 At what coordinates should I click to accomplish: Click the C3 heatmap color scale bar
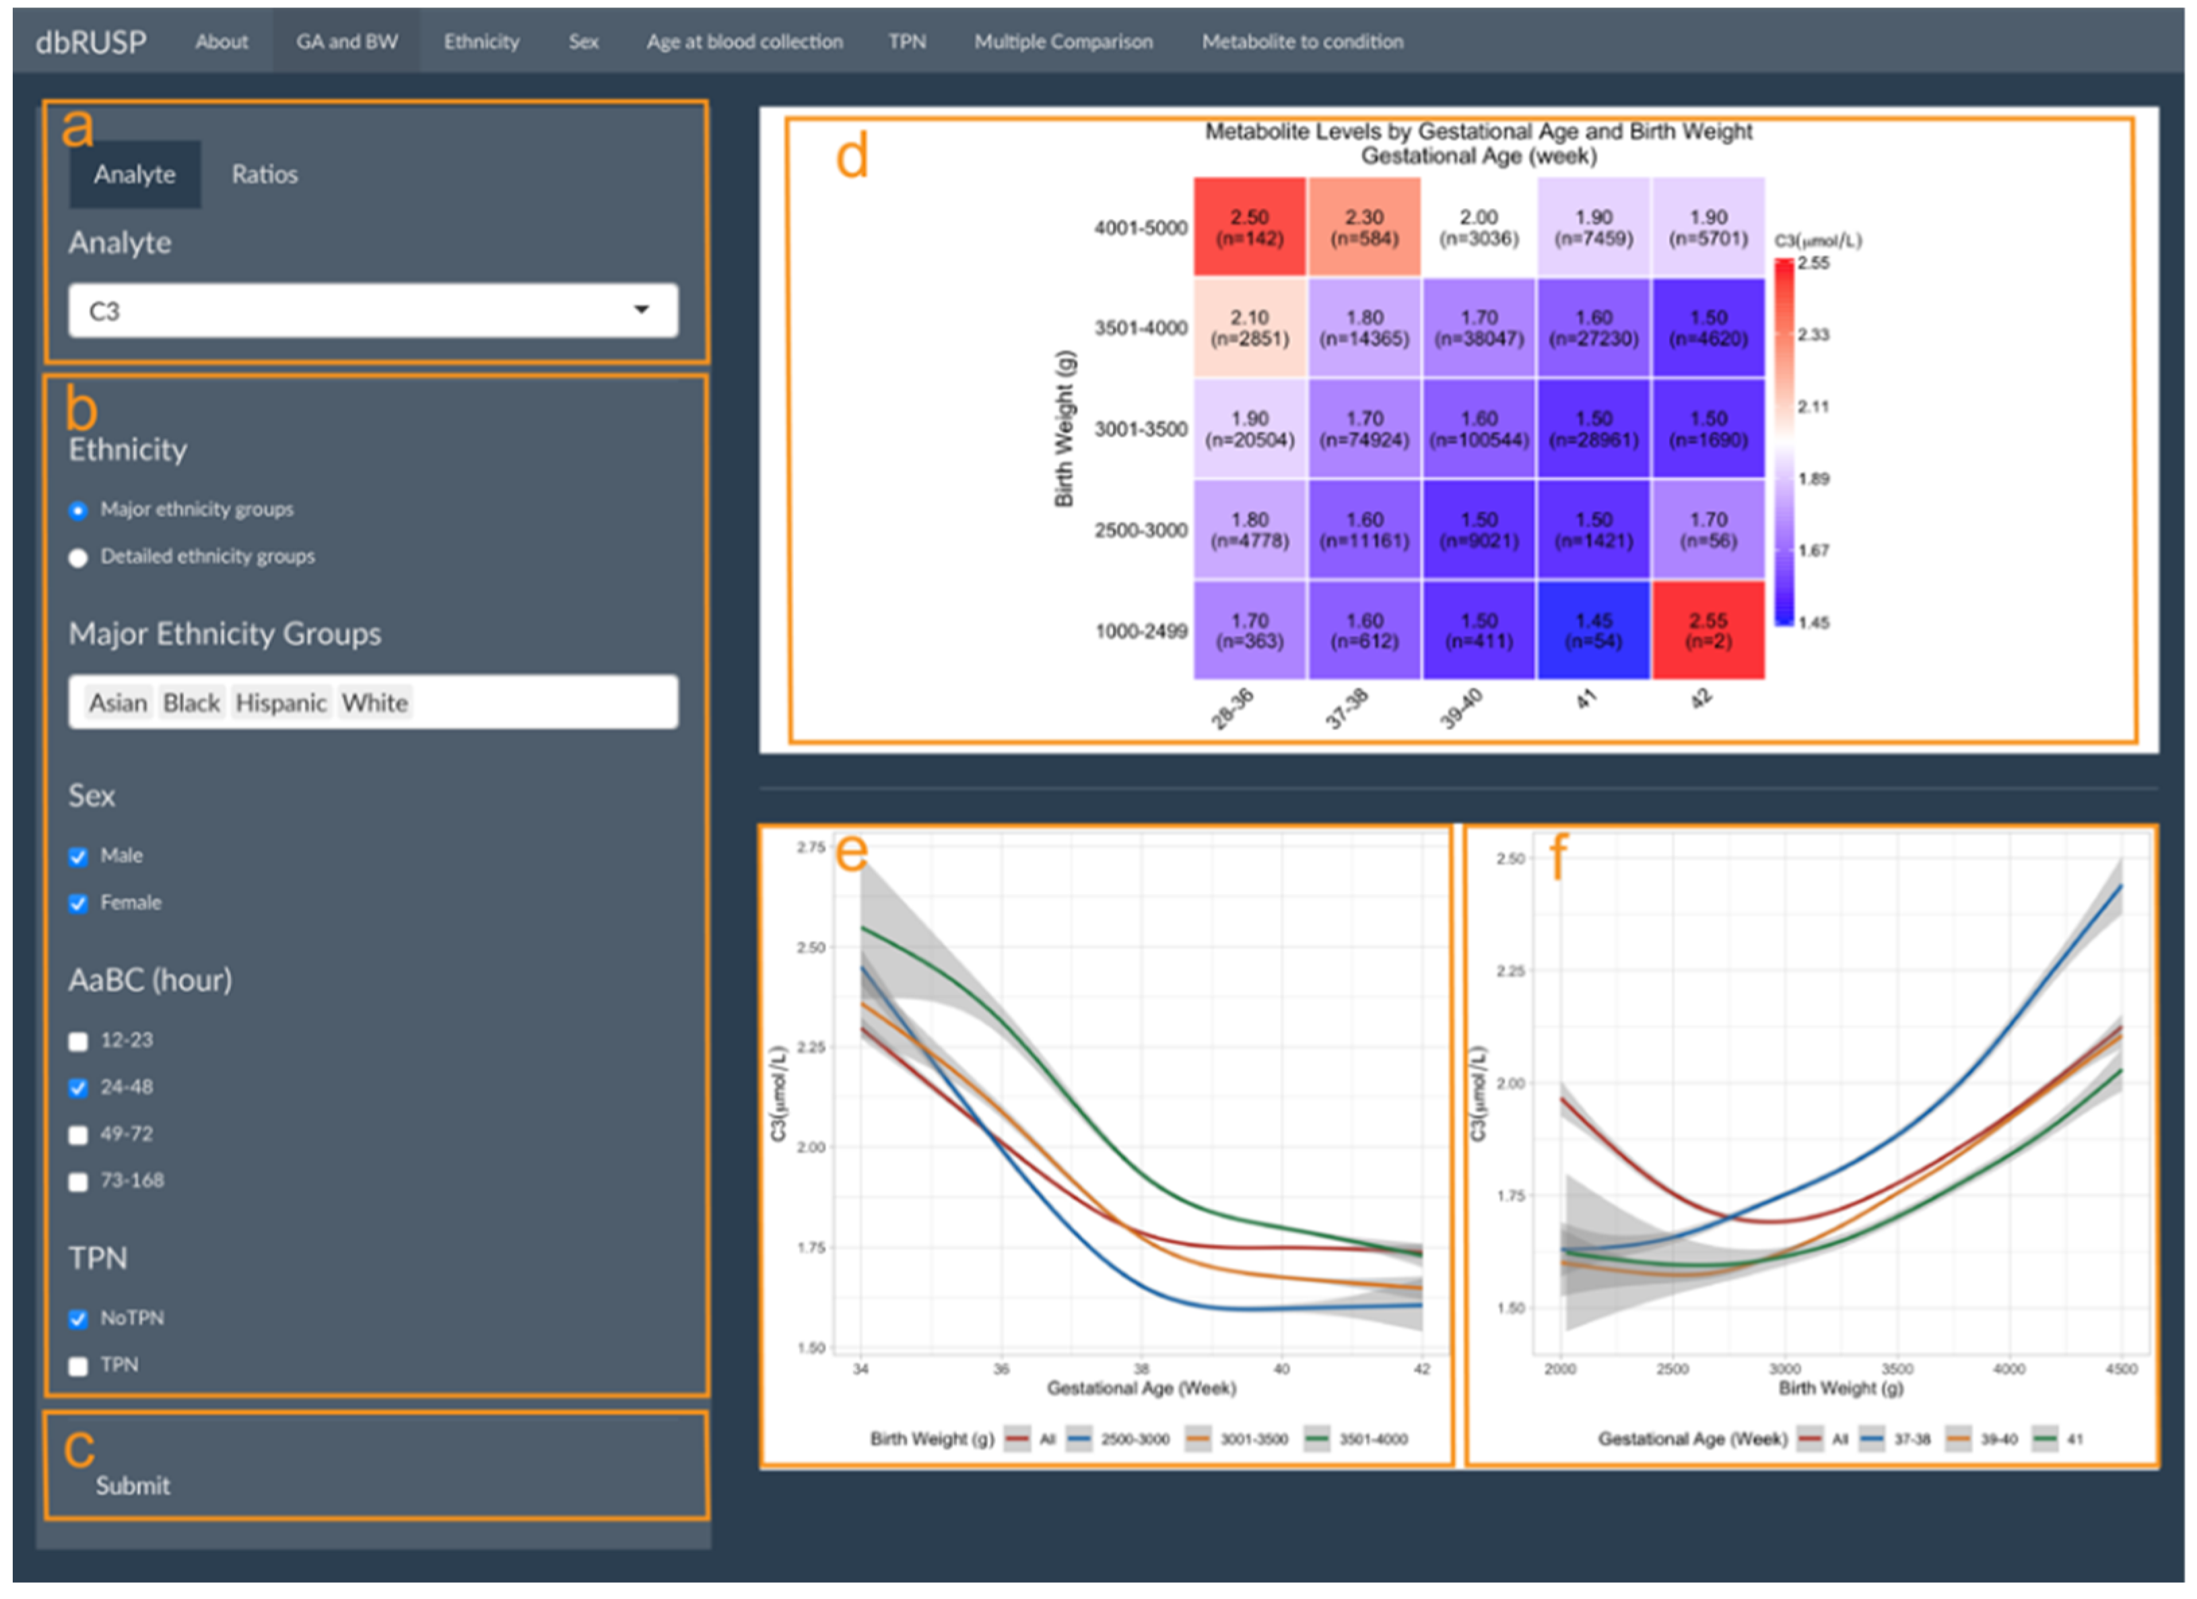coord(1784,442)
